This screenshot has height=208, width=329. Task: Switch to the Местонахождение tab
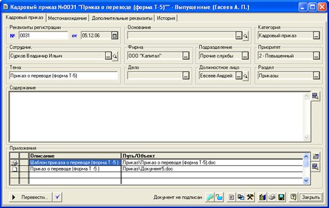(x=67, y=18)
